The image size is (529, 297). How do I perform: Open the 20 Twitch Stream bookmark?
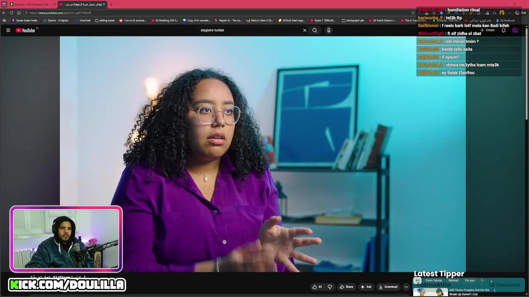382,20
